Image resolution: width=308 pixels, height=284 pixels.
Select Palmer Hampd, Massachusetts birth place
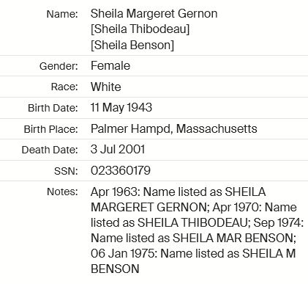point(174,129)
